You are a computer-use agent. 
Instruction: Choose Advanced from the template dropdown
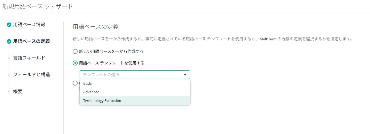tap(91, 92)
